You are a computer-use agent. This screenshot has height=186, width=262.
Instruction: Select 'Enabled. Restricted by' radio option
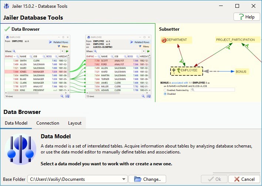(x=165, y=90)
